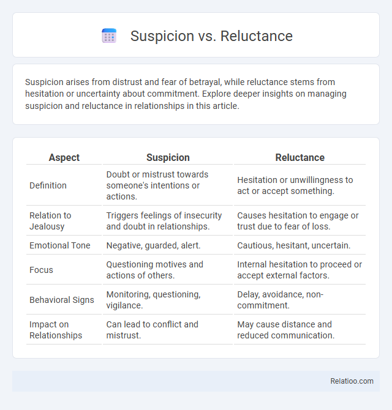Click the 'Suspicion' column header
The height and width of the screenshot is (410, 392).
168,157
